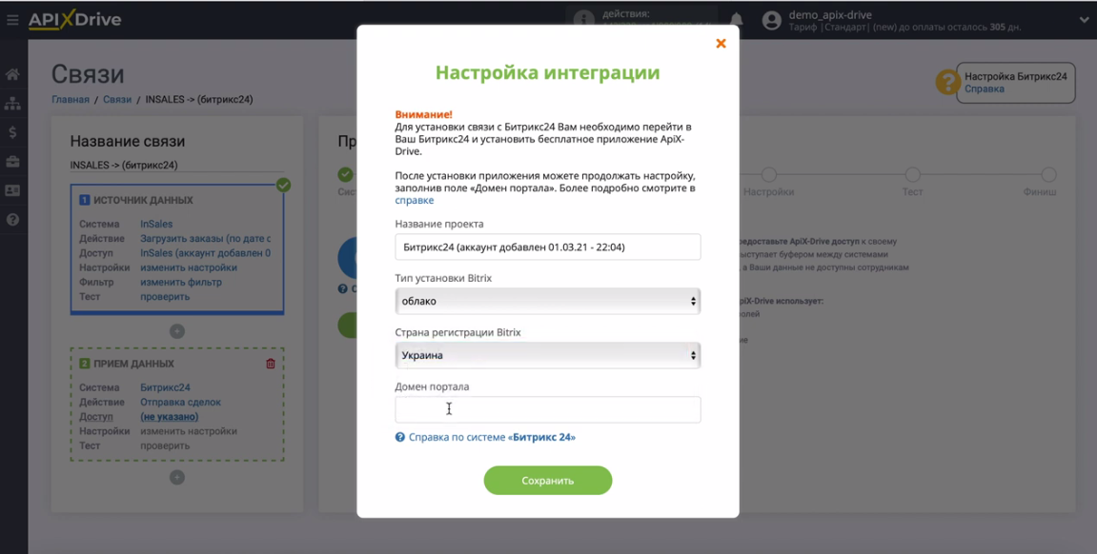Click 'ПРИЕМ ДАННЫХ' block header
The height and width of the screenshot is (554, 1097).
click(133, 364)
